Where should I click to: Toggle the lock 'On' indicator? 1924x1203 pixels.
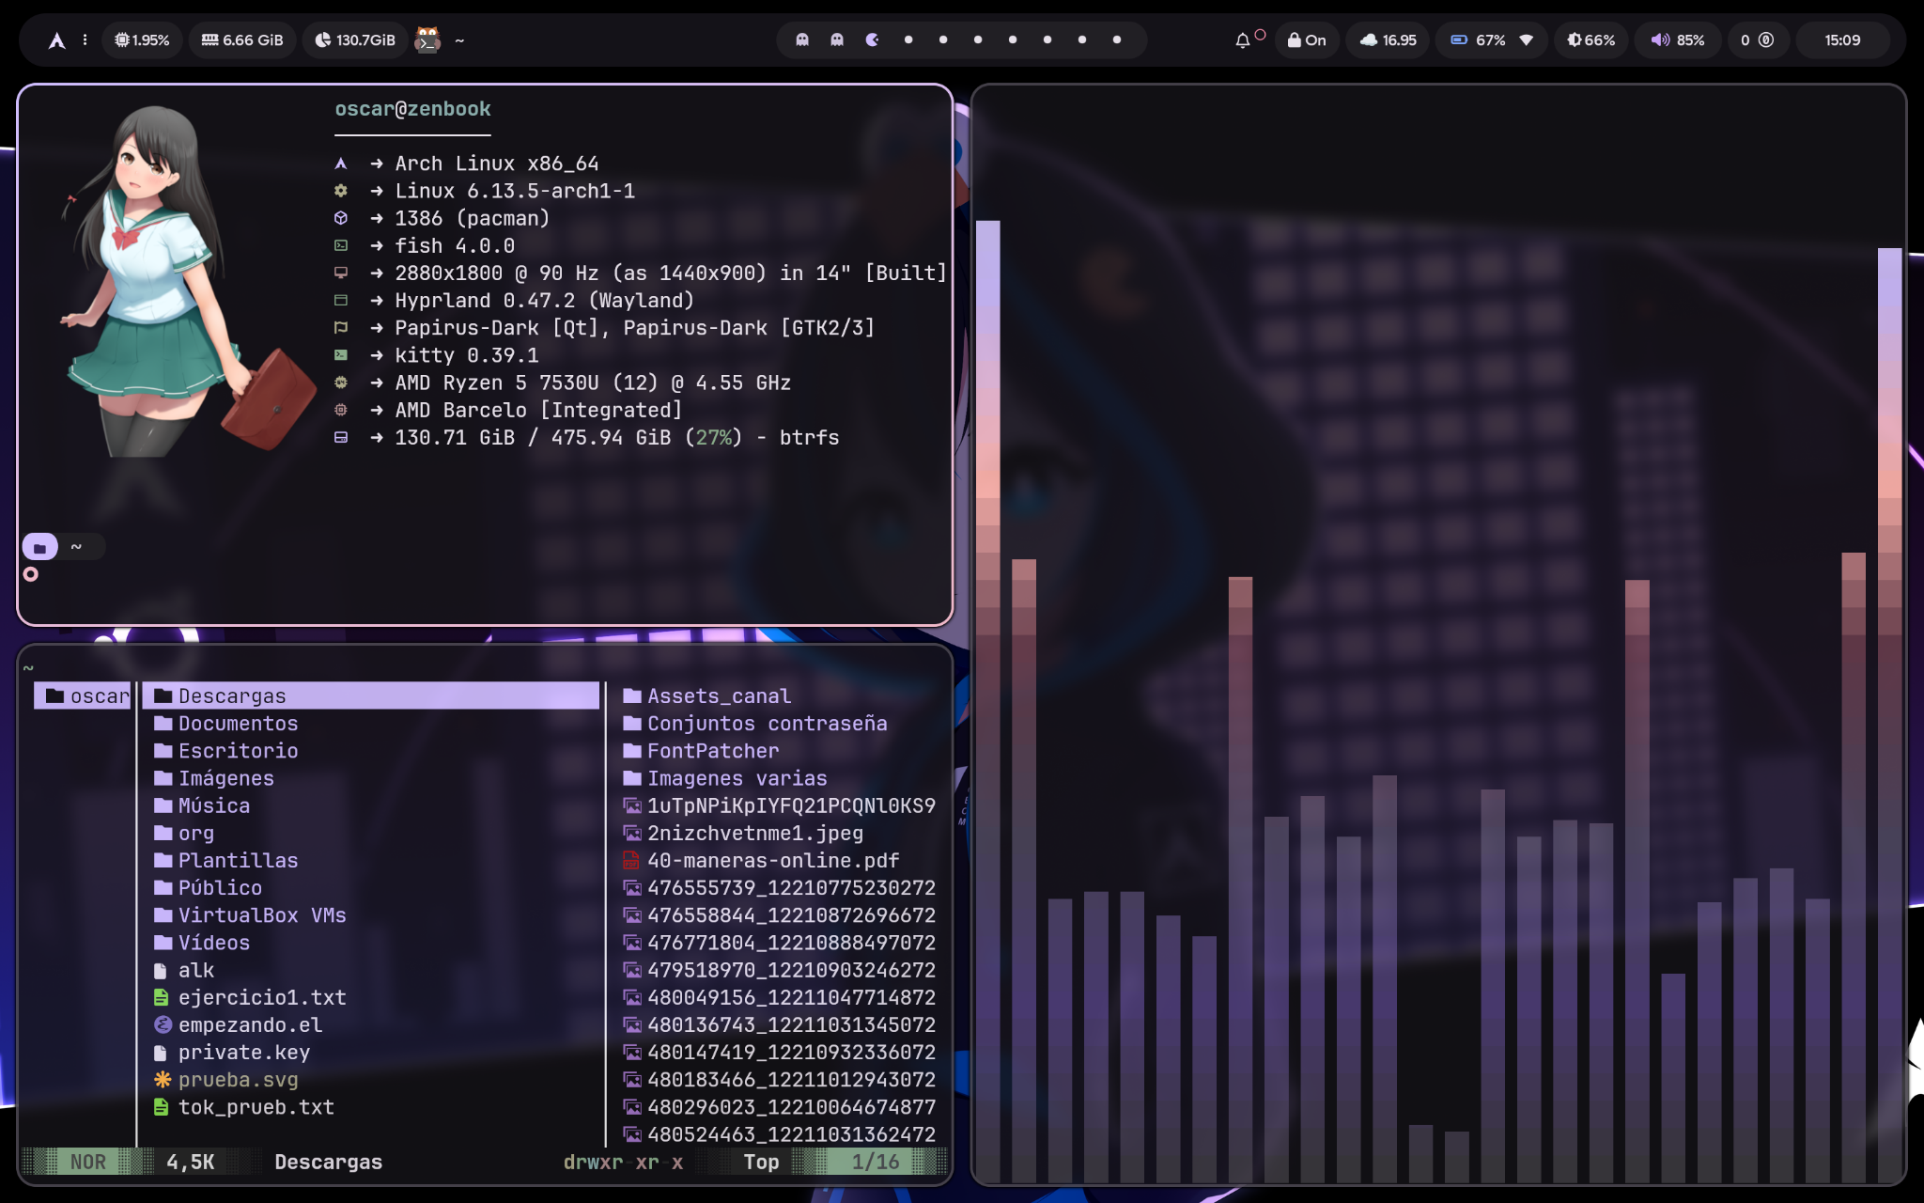click(1307, 40)
